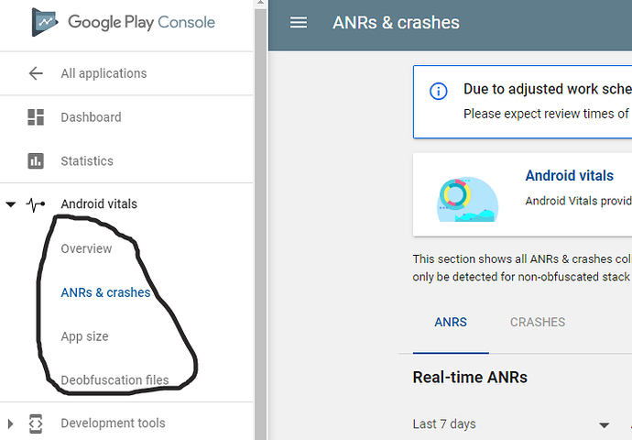This screenshot has width=632, height=440.
Task: Click the sidebar vertical scrollbar
Action: (x=262, y=220)
